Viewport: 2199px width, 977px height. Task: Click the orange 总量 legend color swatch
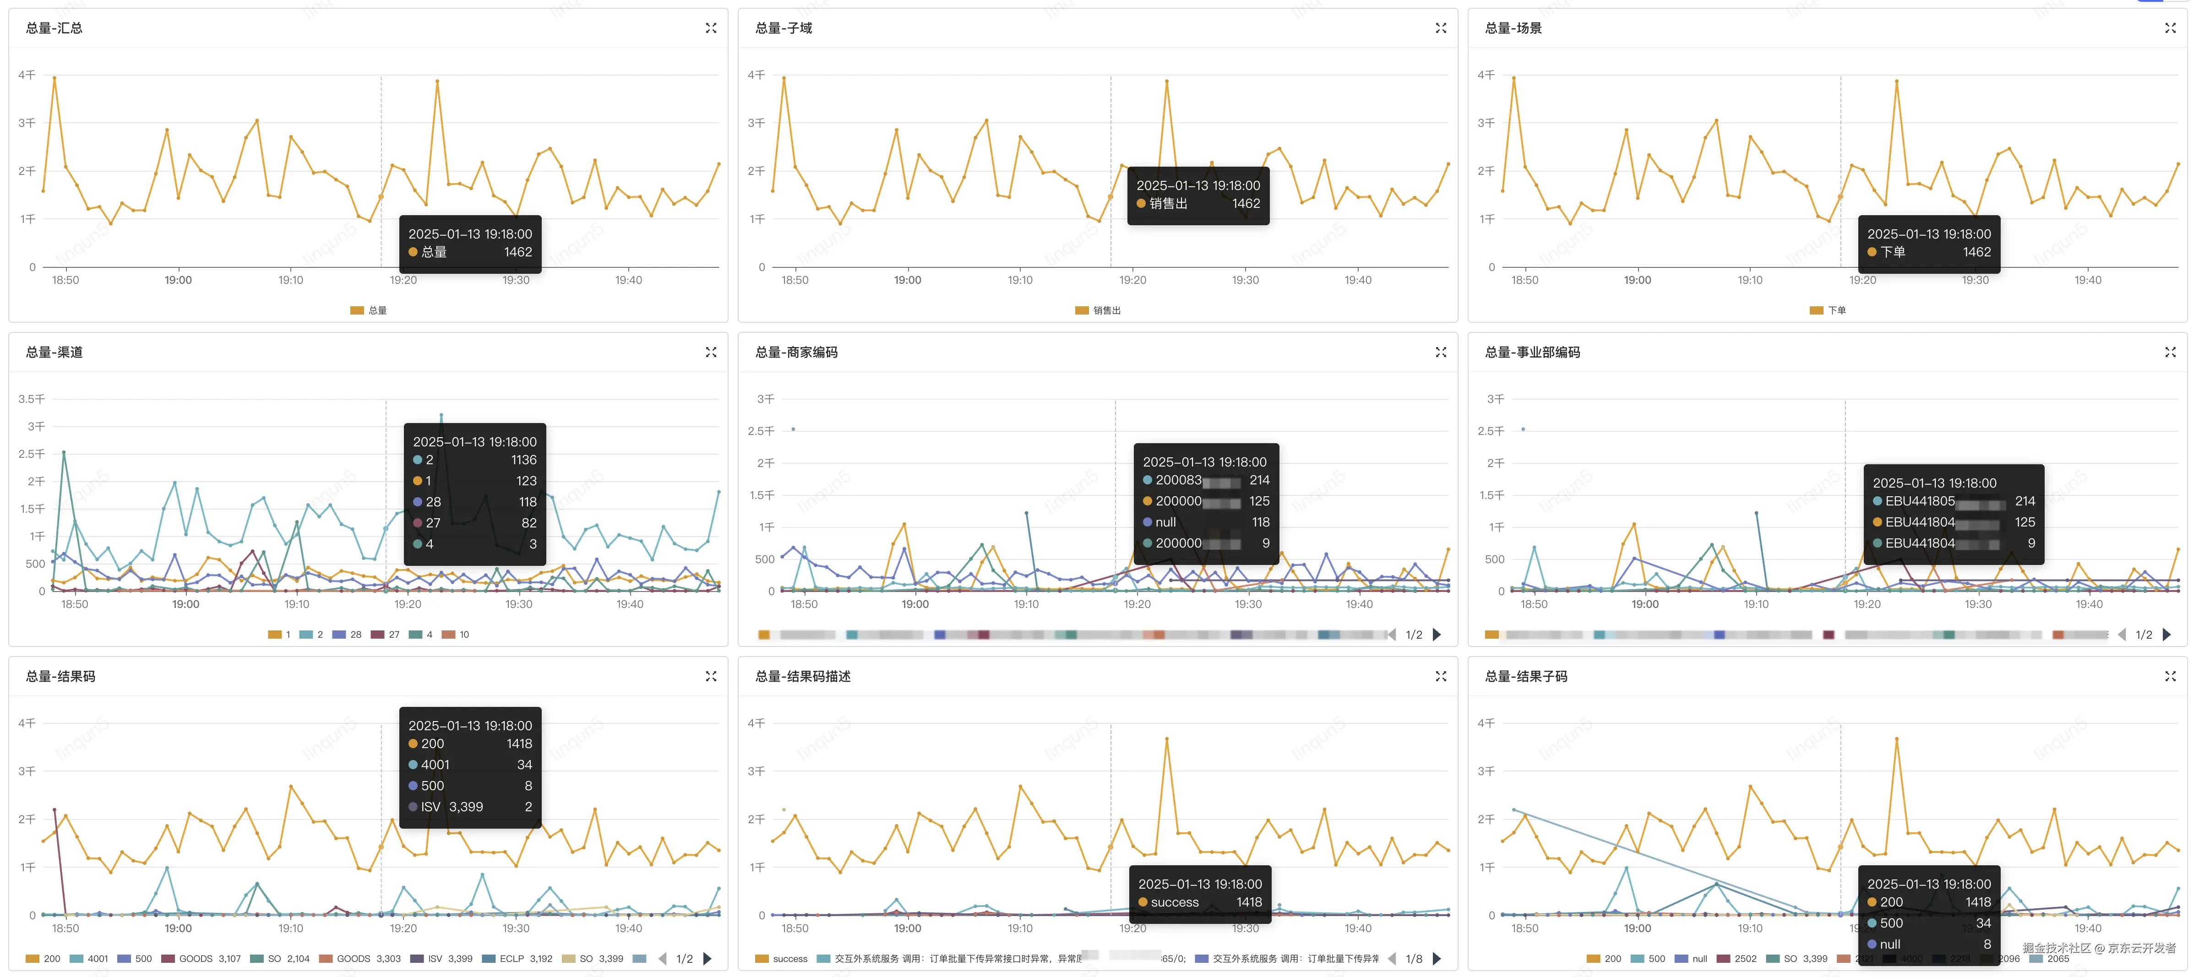tap(357, 310)
